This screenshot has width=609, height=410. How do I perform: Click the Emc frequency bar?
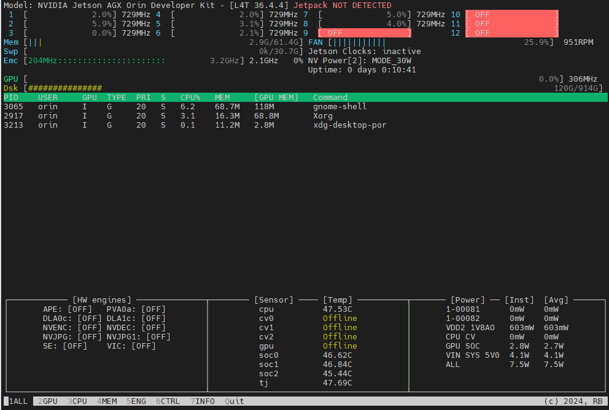[x=134, y=61]
